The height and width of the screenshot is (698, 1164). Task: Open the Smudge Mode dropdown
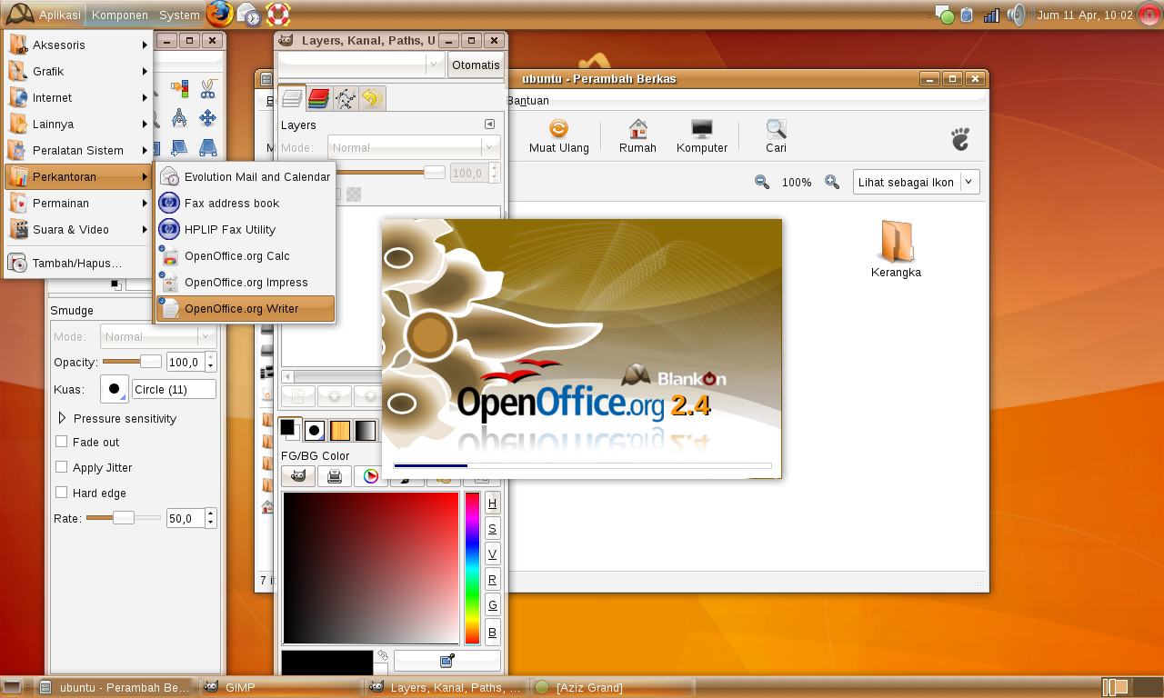[x=158, y=336]
